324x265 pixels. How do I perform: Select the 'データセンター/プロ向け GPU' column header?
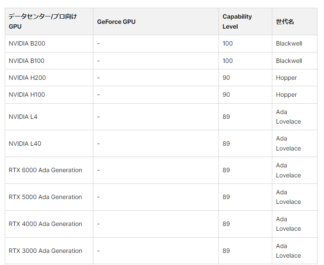tap(49, 21)
